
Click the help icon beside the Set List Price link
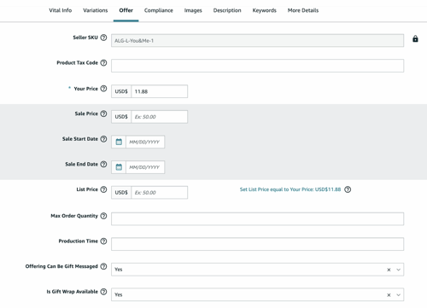tap(348, 189)
